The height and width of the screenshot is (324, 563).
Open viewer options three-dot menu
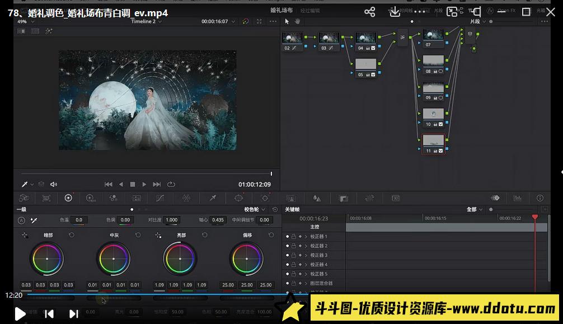[273, 22]
